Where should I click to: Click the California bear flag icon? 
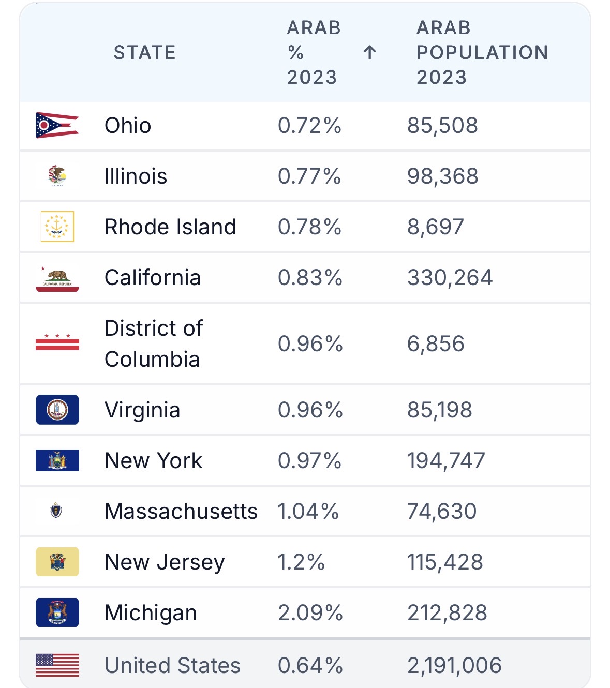point(57,278)
